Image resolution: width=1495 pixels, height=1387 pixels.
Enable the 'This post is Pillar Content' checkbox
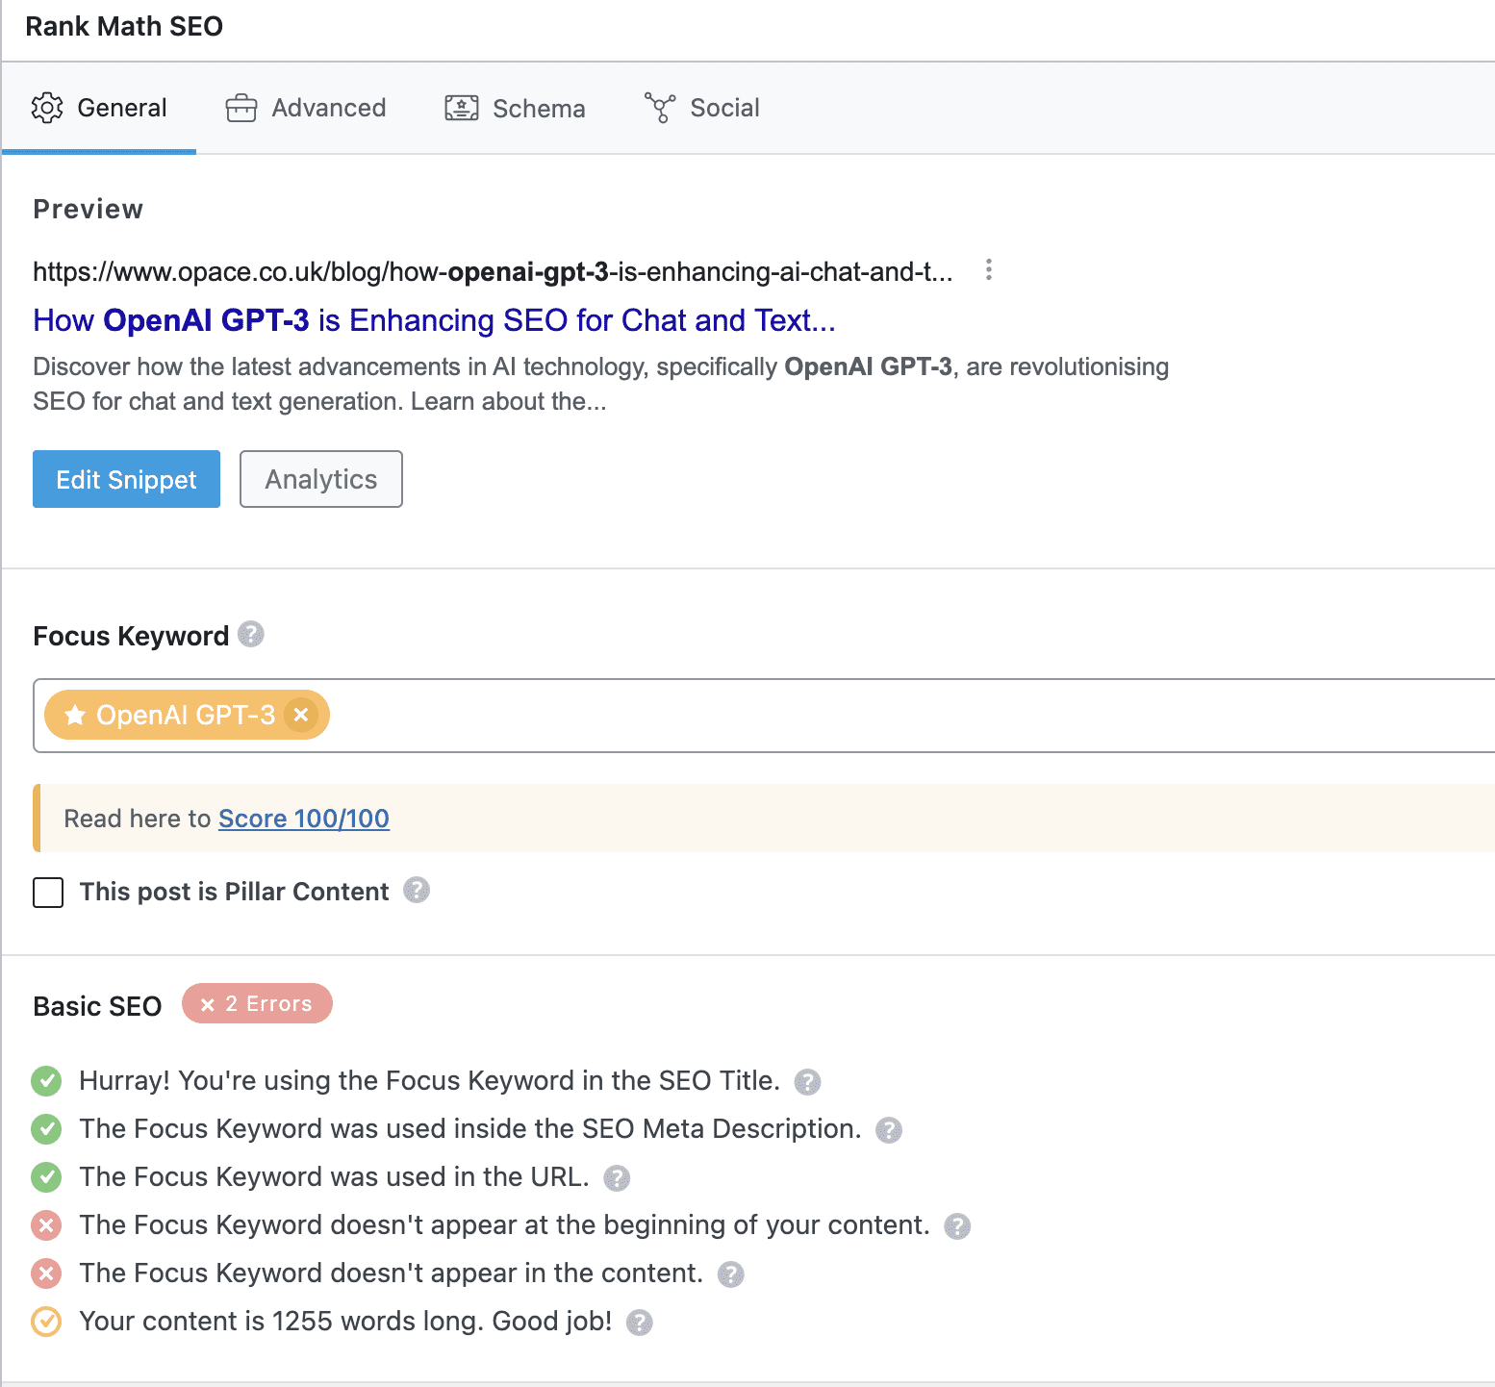48,893
